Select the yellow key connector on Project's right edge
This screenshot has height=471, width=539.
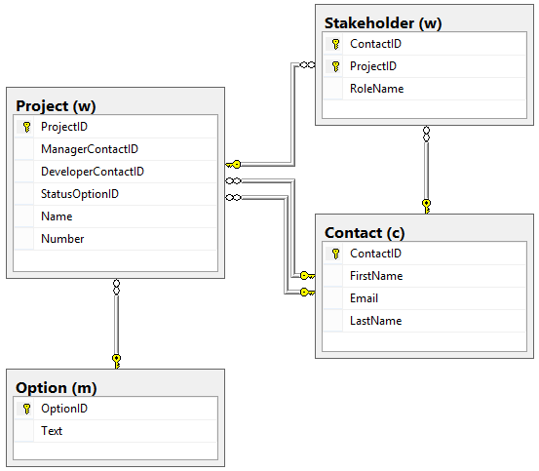pos(233,165)
